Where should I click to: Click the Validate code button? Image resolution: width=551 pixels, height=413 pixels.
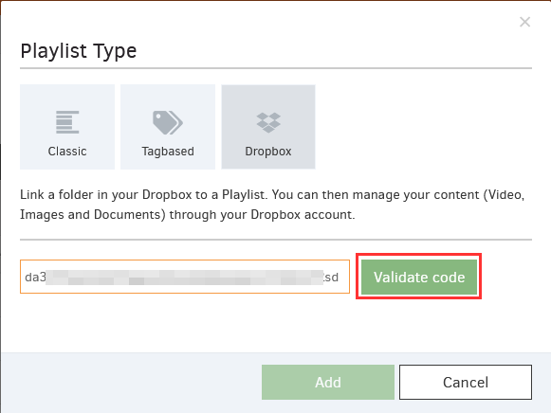(x=419, y=277)
